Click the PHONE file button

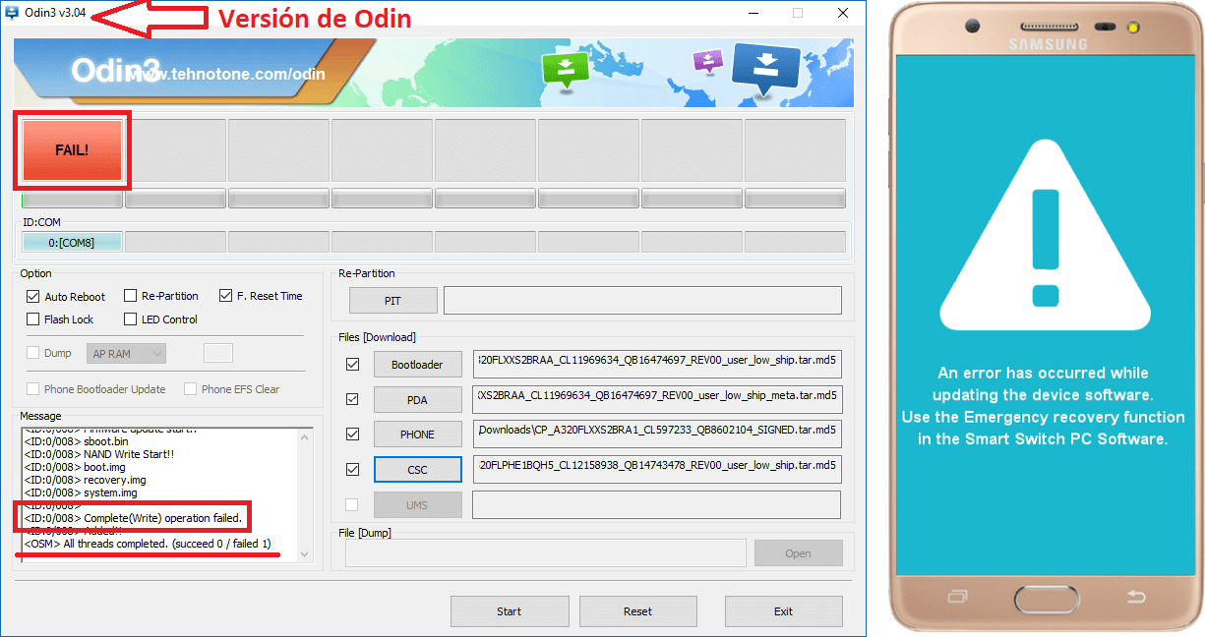417,434
